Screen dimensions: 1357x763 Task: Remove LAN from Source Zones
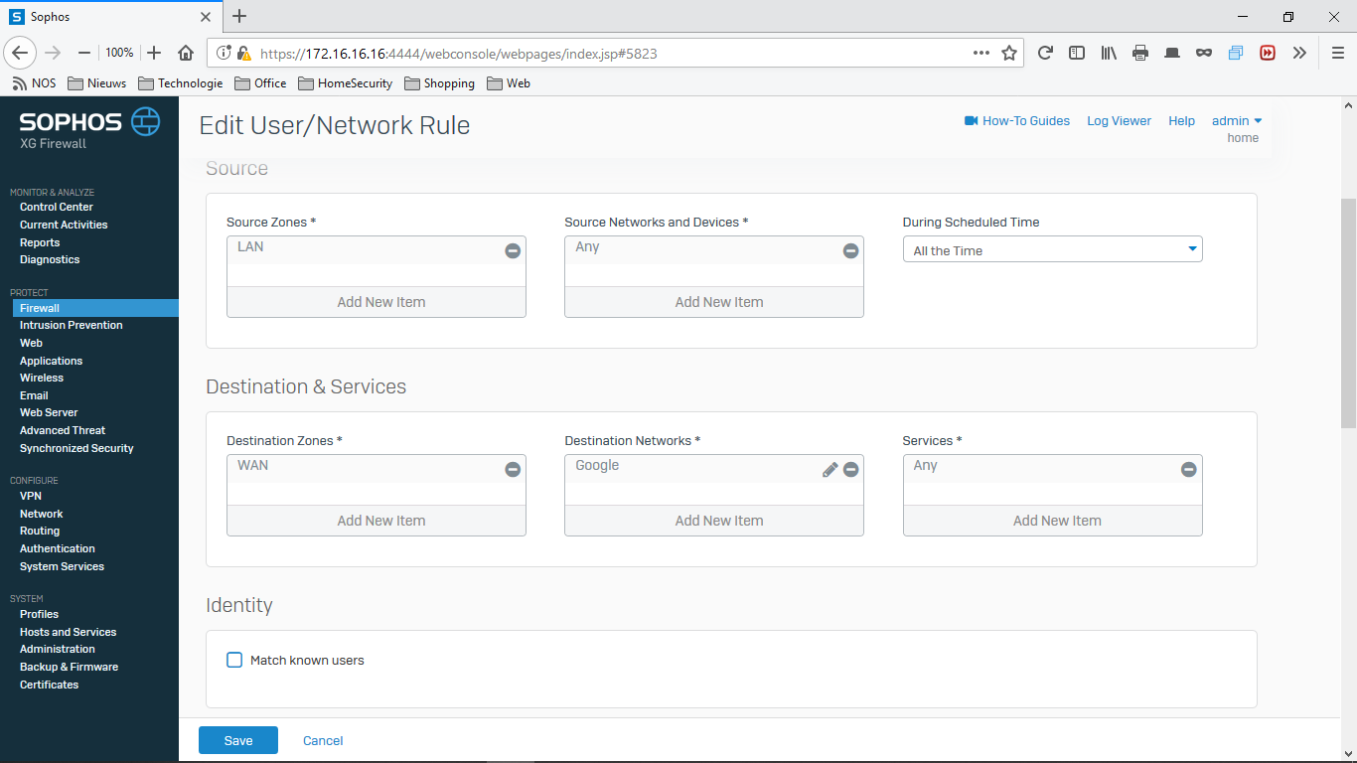(x=513, y=251)
